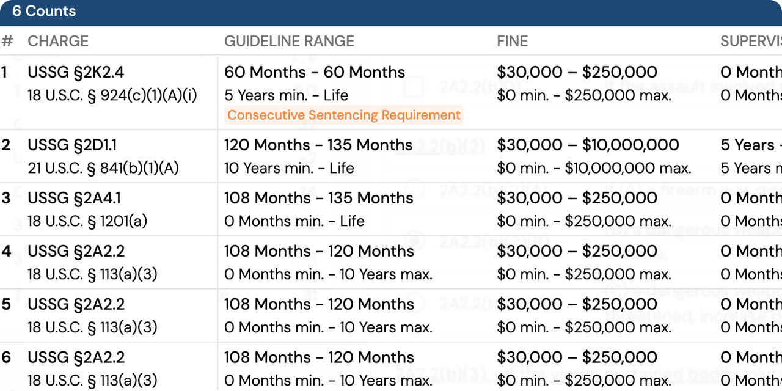This screenshot has width=782, height=391.
Task: Choose the 2A2.2(b)(2)(C) threatened weapon option
Action: [414, 304]
